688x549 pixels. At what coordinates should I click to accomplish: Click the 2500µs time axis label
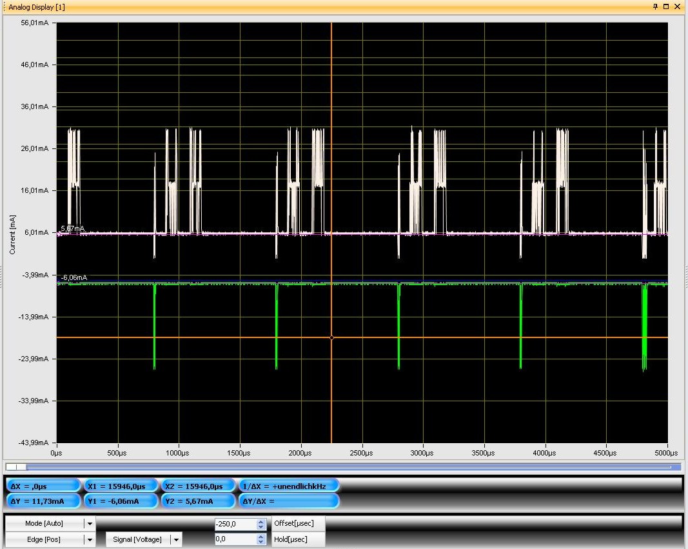tap(361, 453)
